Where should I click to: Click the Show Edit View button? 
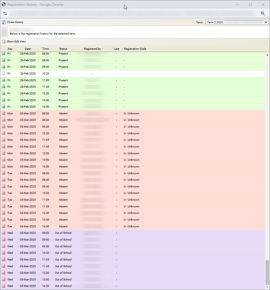coord(16,42)
